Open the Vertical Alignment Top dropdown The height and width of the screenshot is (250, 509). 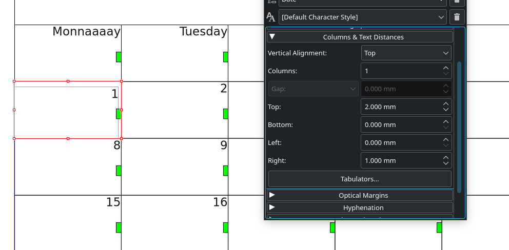click(406, 53)
